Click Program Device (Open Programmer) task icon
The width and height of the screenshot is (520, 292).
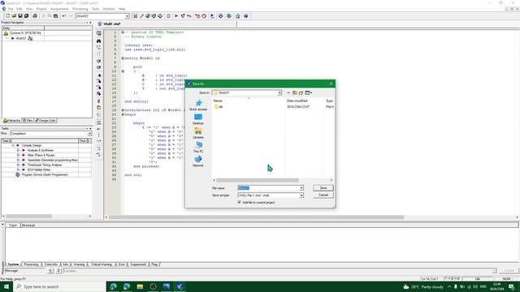point(18,174)
